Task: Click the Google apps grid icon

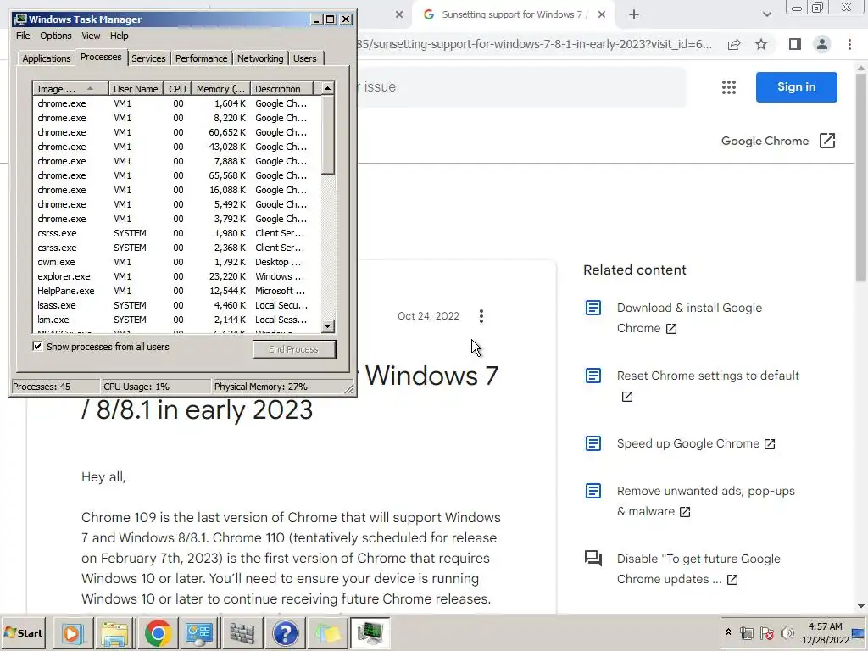Action: coord(728,87)
